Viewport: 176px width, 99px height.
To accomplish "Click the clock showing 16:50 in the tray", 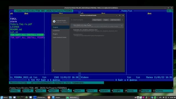I will point(172,98).
